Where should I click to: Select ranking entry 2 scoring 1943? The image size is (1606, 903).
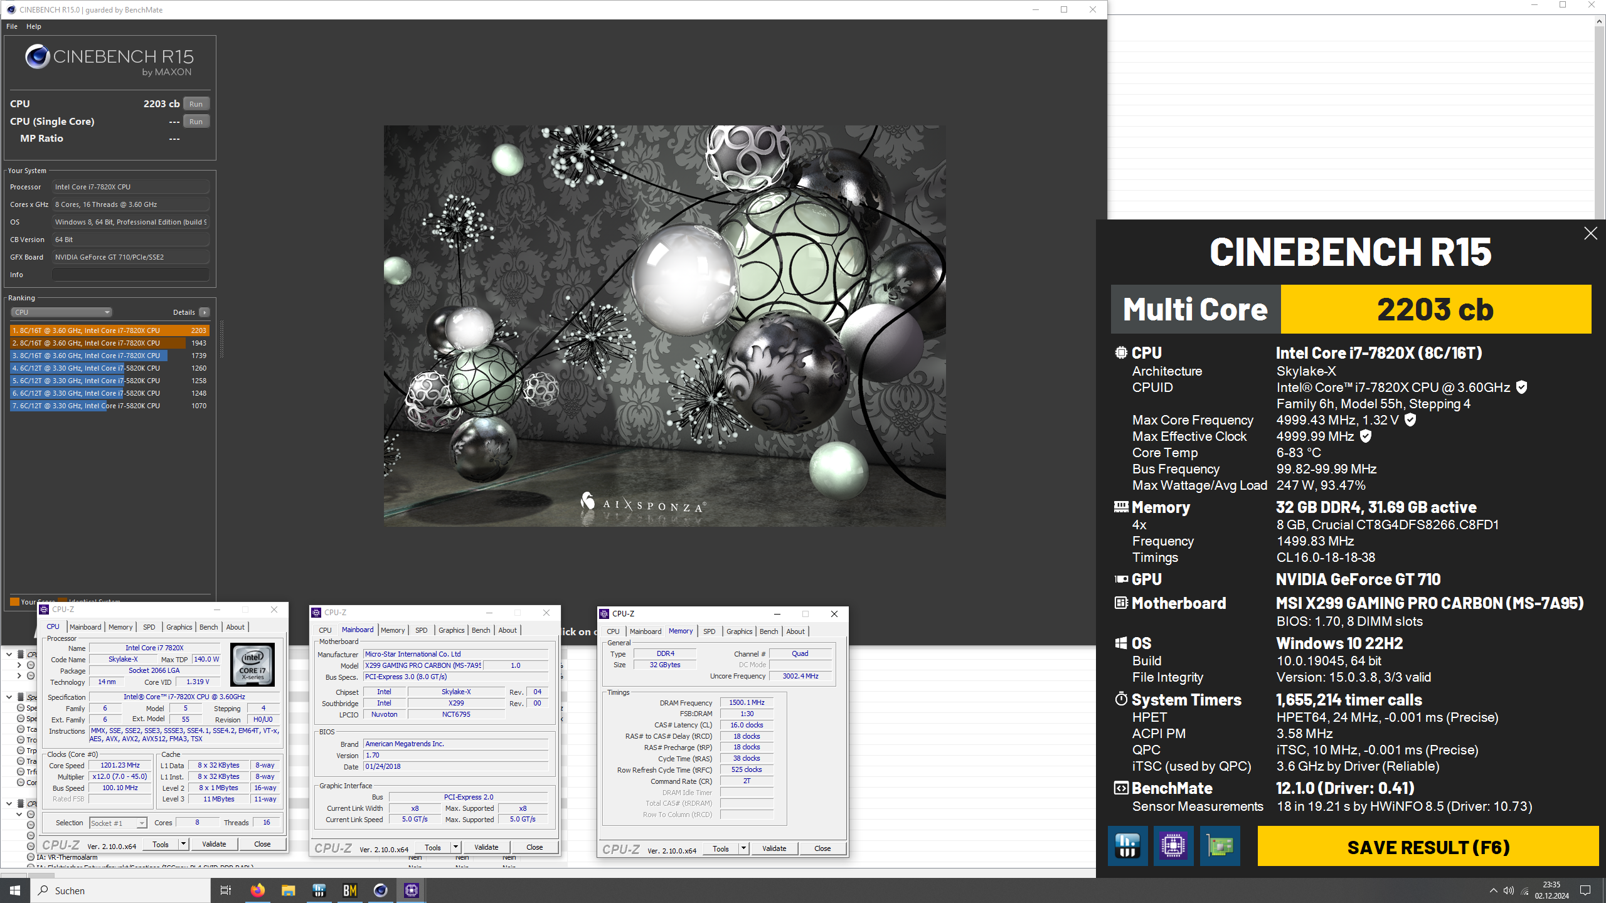point(110,343)
